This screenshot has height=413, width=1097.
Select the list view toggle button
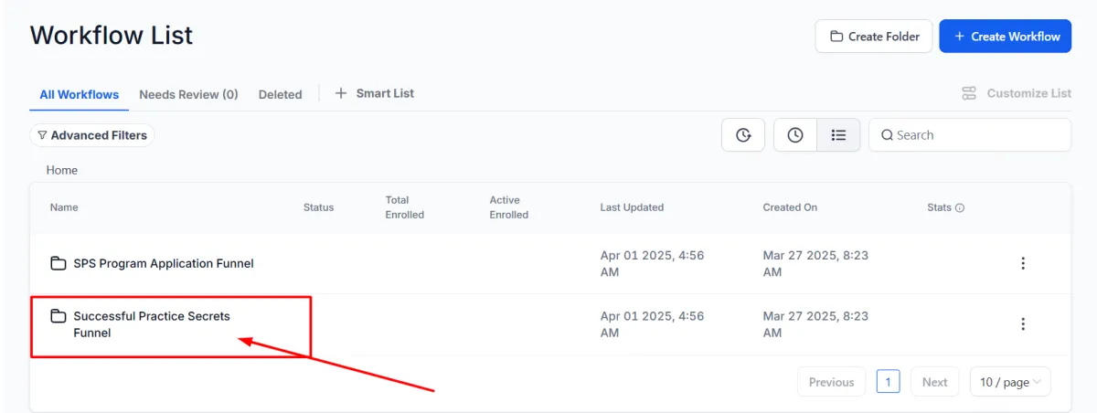pos(838,135)
